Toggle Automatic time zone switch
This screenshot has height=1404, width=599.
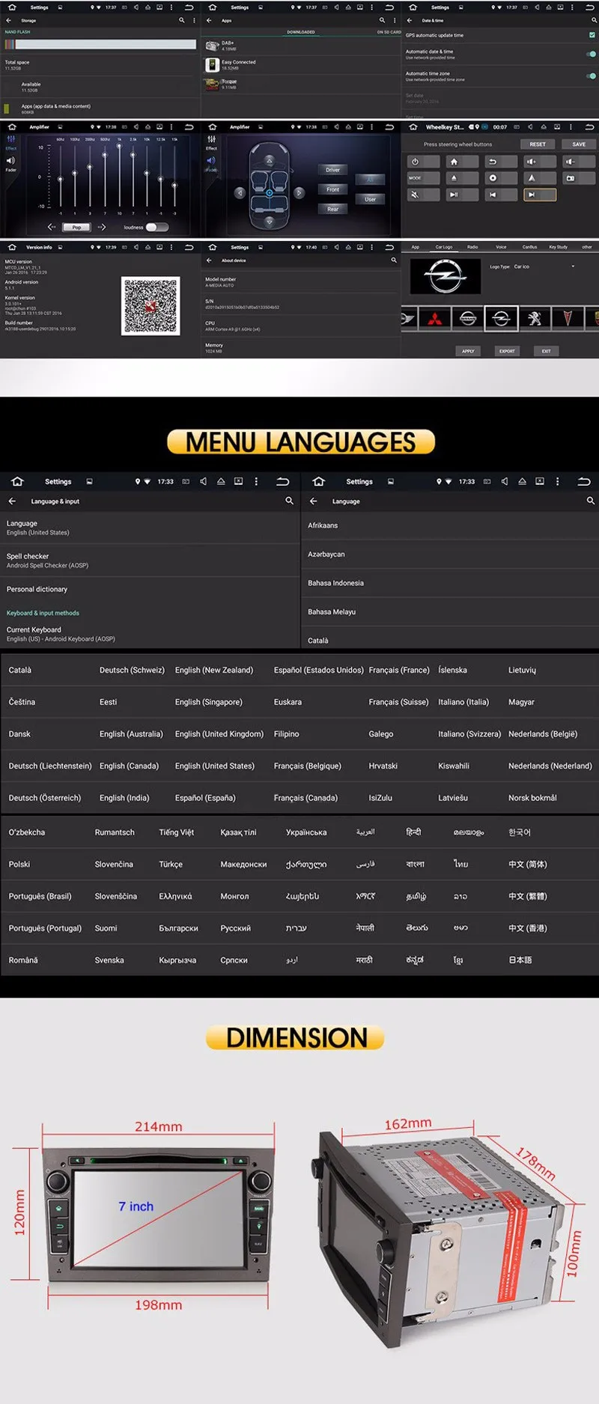point(592,76)
